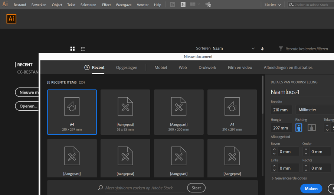Click the clock icon beside Recent

point(87,67)
